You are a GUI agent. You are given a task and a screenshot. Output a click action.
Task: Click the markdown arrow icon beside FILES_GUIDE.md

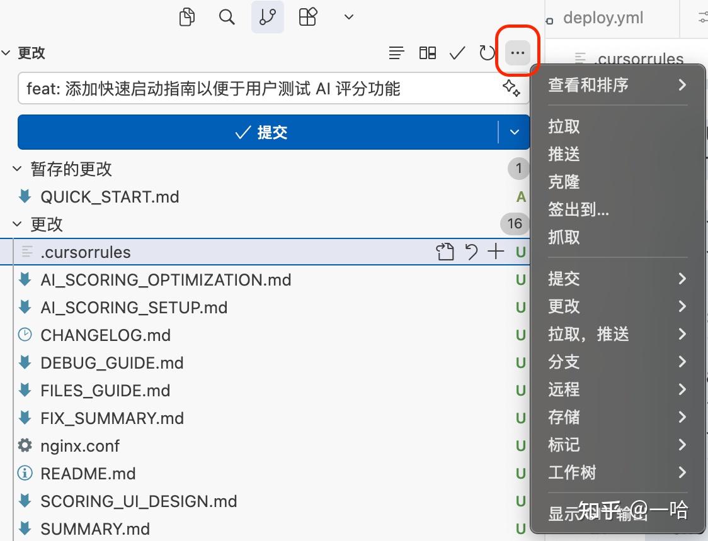[x=25, y=389]
